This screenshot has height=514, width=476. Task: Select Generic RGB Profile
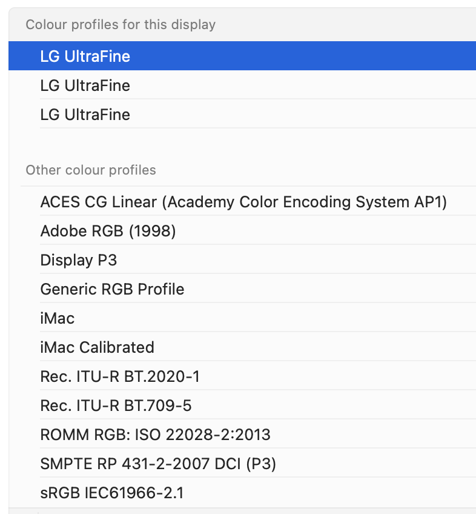[x=112, y=289]
